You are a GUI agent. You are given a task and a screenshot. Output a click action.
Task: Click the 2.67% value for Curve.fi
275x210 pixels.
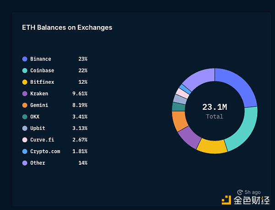tap(80, 140)
